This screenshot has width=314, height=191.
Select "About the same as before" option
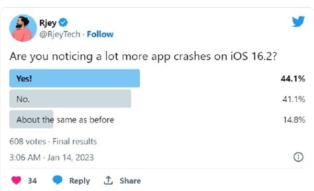point(65,120)
